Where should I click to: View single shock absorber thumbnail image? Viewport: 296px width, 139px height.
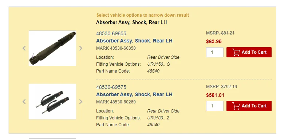(x=52, y=48)
